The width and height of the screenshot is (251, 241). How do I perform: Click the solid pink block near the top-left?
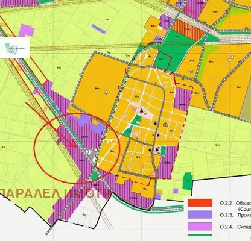click(27, 31)
